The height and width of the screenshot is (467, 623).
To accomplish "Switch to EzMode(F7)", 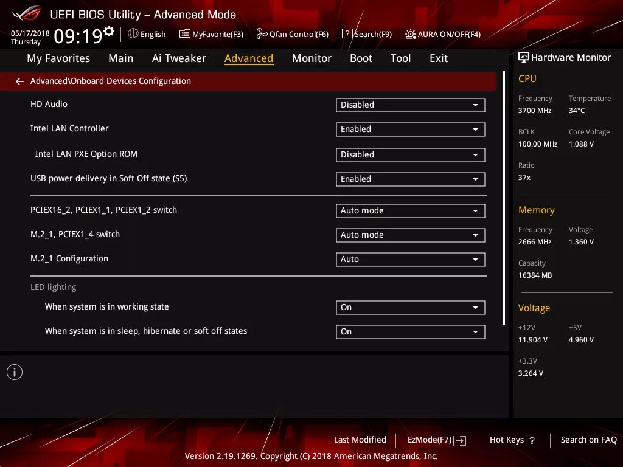I will pos(437,440).
